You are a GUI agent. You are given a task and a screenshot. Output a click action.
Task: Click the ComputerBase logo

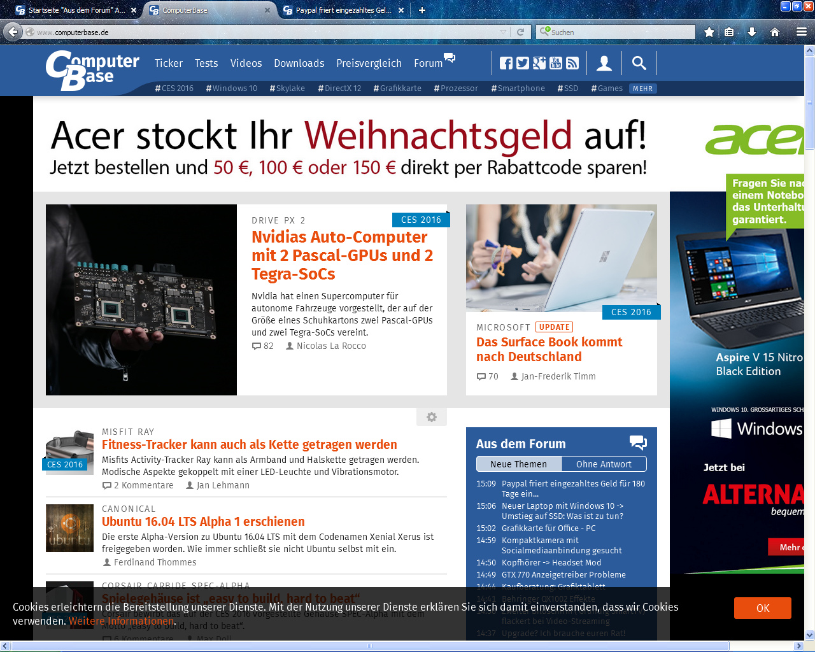pos(92,70)
